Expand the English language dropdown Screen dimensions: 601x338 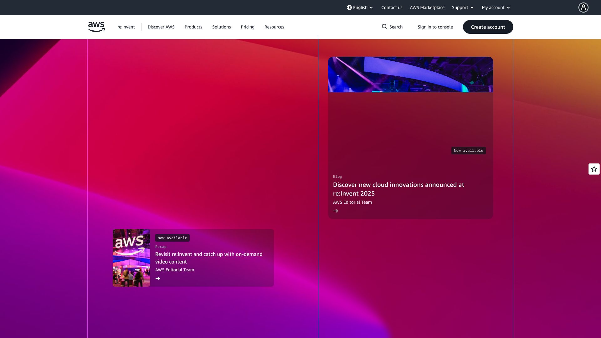pyautogui.click(x=360, y=7)
